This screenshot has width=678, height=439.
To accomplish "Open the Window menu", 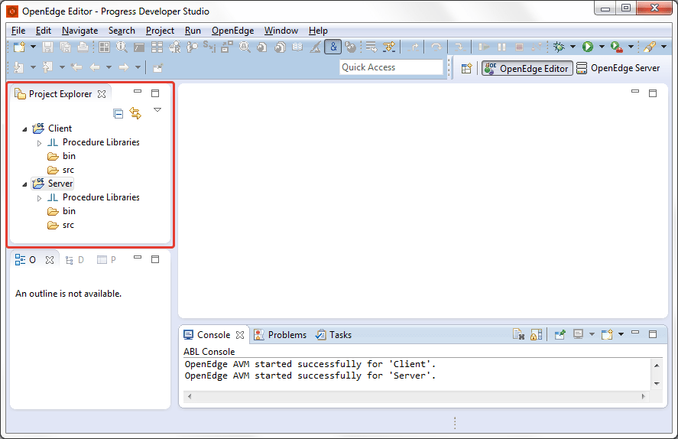I will pyautogui.click(x=281, y=31).
